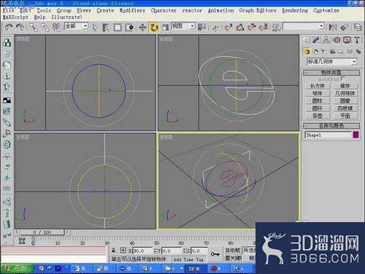Collapse the 名称与颜色 rollout
This screenshot has width=365, height=274.
pos(331,126)
